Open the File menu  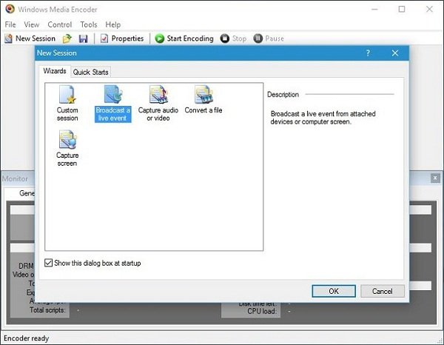point(10,24)
